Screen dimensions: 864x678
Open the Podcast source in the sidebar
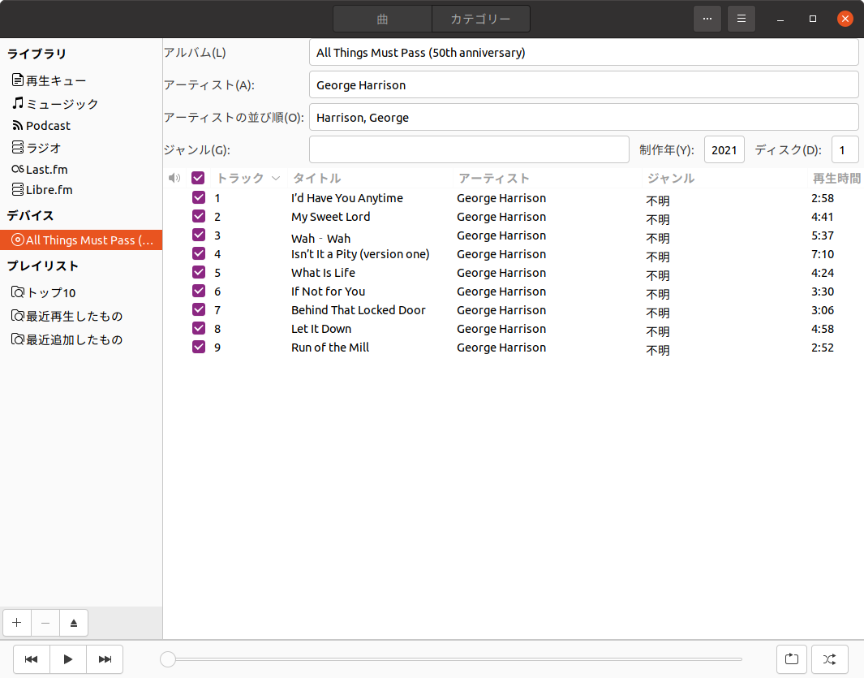tap(81, 125)
